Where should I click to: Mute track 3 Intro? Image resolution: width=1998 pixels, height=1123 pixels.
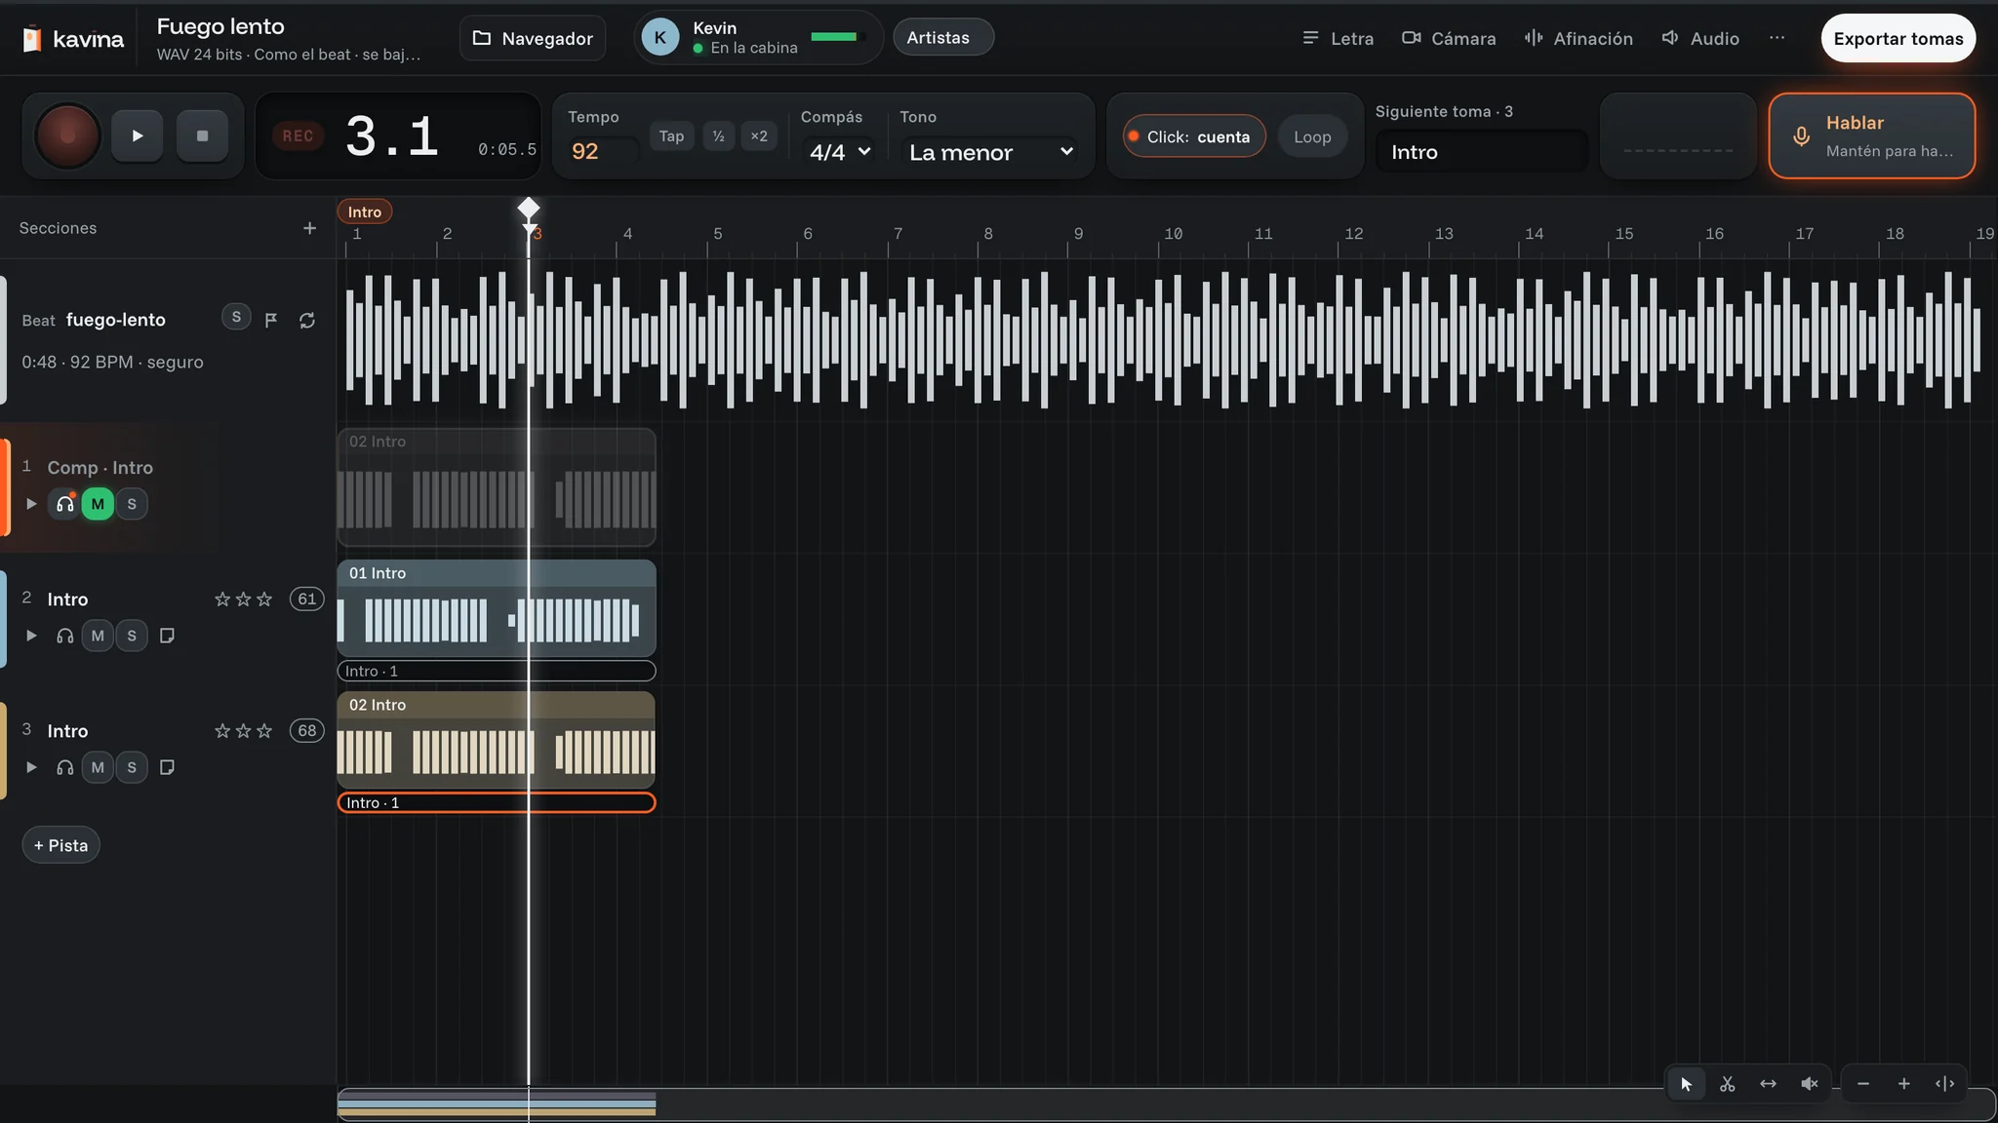pyautogui.click(x=98, y=767)
